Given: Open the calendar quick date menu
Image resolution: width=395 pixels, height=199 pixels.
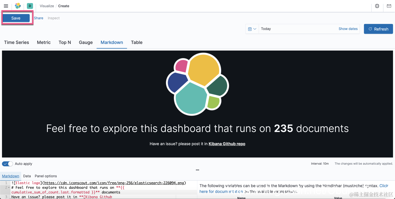Looking at the screenshot, I should (x=252, y=29).
